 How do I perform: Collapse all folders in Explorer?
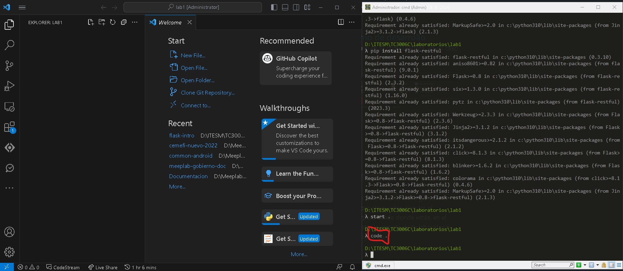click(x=124, y=22)
